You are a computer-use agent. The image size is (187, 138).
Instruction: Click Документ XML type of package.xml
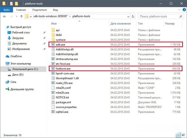click(x=147, y=102)
